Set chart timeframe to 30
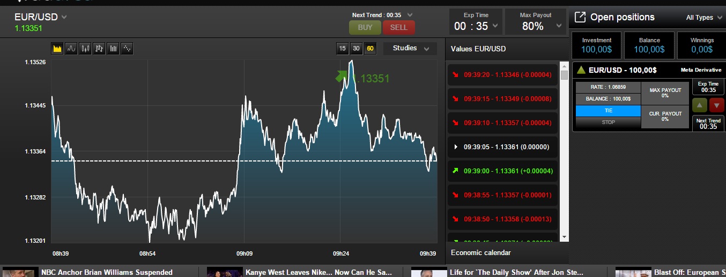This screenshot has width=726, height=277. [356, 49]
